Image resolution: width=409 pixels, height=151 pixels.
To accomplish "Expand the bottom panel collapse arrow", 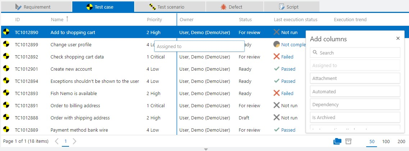I will [x=206, y=149].
